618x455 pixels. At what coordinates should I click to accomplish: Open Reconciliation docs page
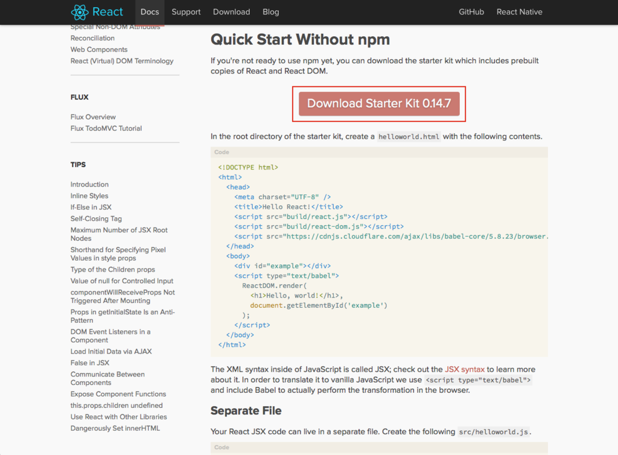pyautogui.click(x=92, y=38)
